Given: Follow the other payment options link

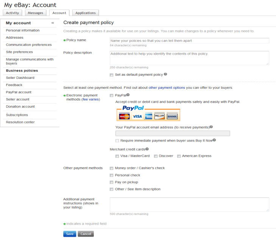Looking at the screenshot, I should 167,88.
